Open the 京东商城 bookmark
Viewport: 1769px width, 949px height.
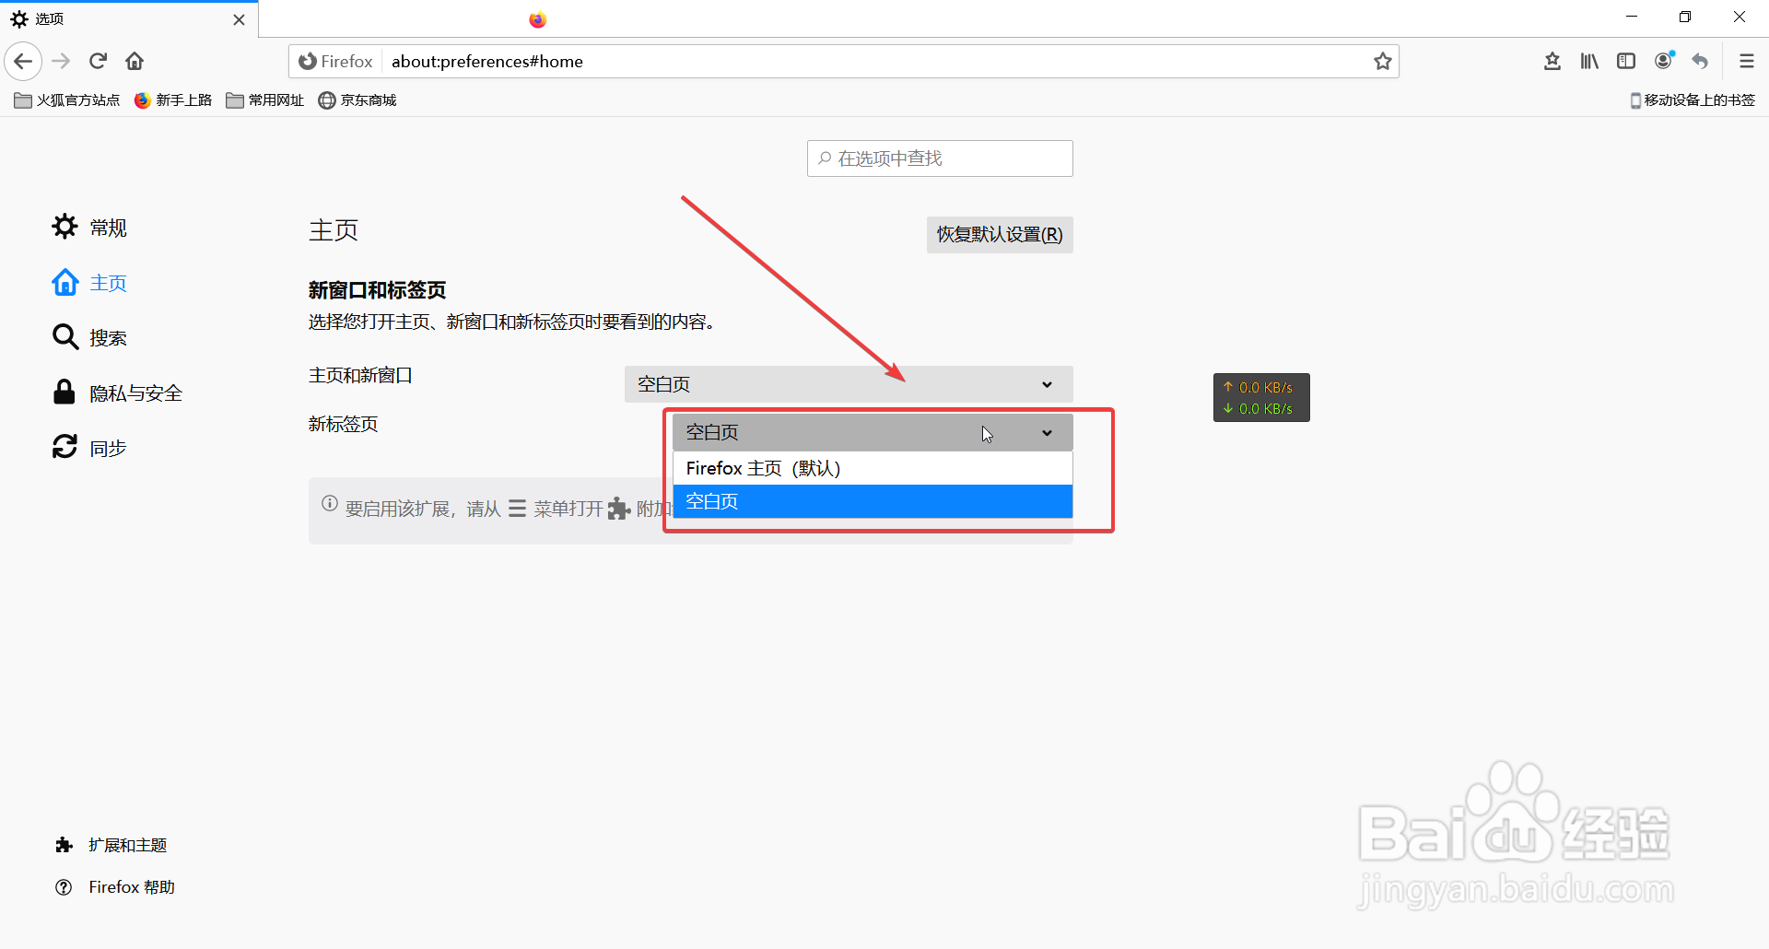357,100
